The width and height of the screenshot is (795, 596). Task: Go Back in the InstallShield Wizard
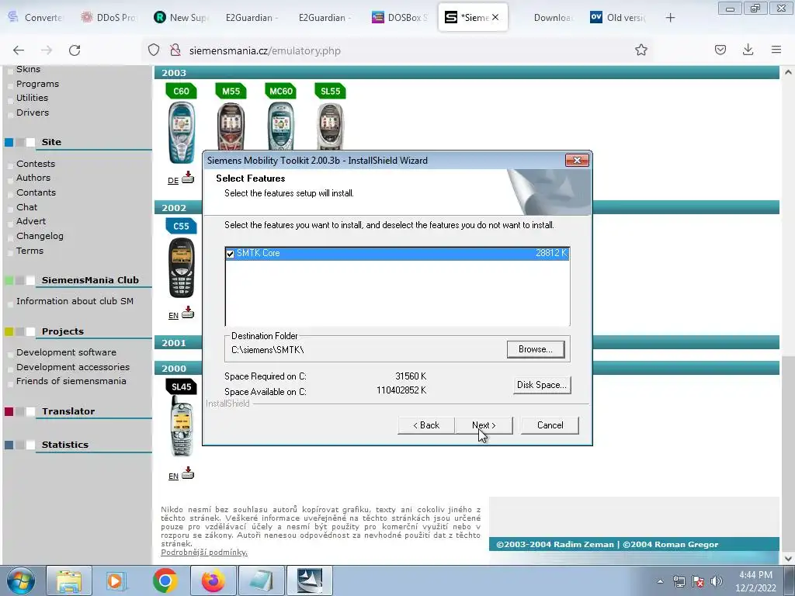[x=426, y=425]
